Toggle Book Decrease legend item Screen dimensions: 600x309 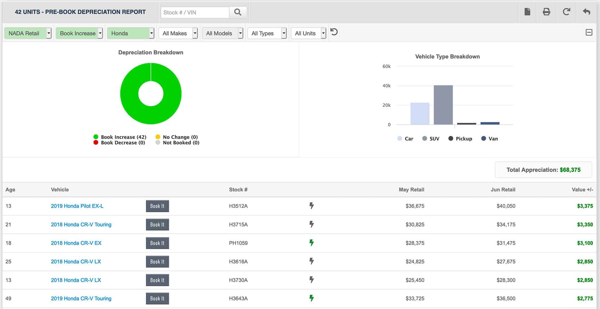point(120,143)
